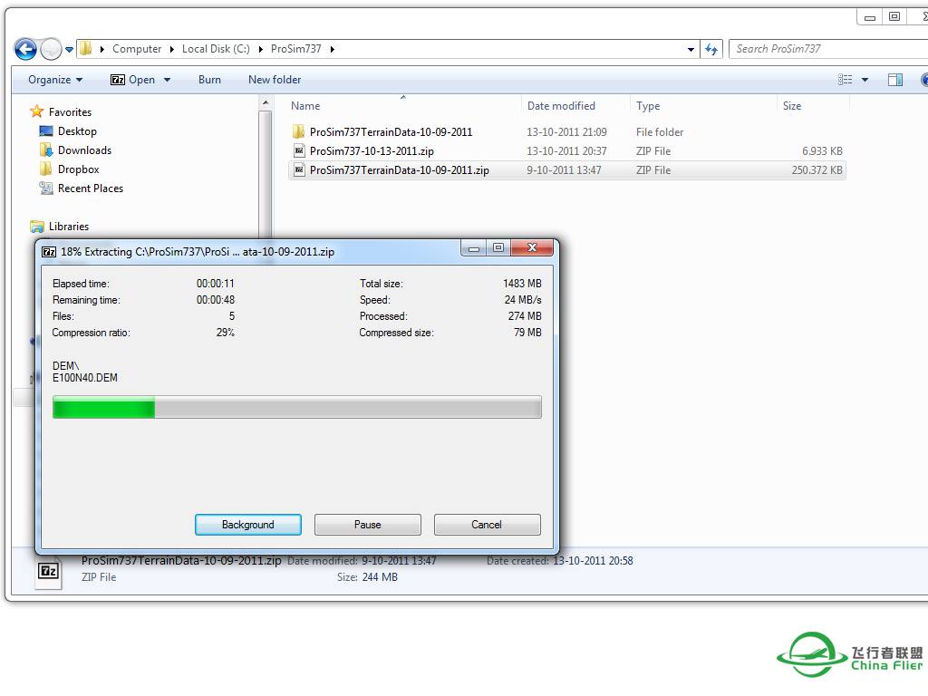The width and height of the screenshot is (928, 696).
Task: Send extraction to Background
Action: [x=247, y=525]
